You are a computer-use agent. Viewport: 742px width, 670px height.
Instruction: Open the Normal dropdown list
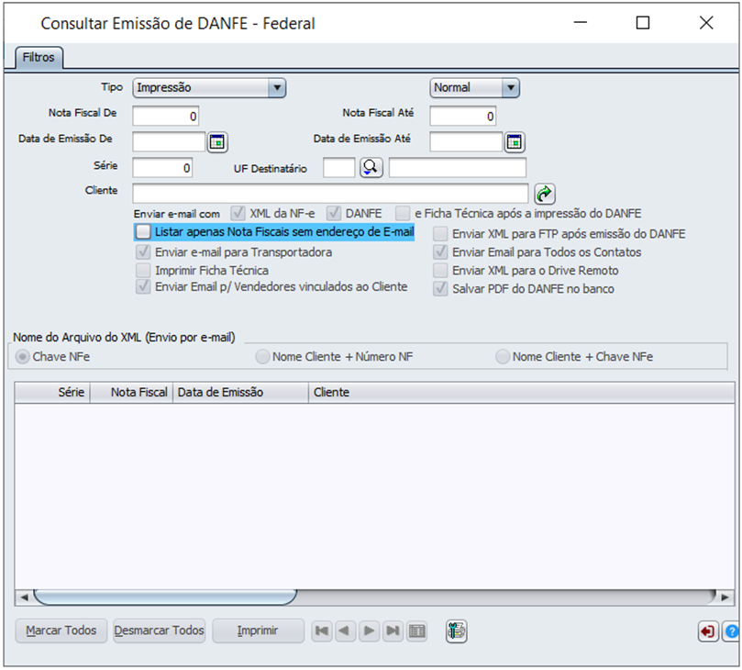click(x=510, y=88)
